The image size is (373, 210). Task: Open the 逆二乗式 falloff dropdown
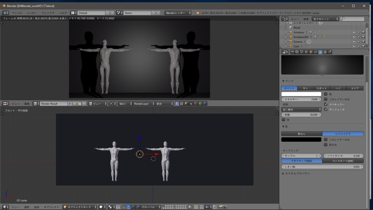(301, 109)
